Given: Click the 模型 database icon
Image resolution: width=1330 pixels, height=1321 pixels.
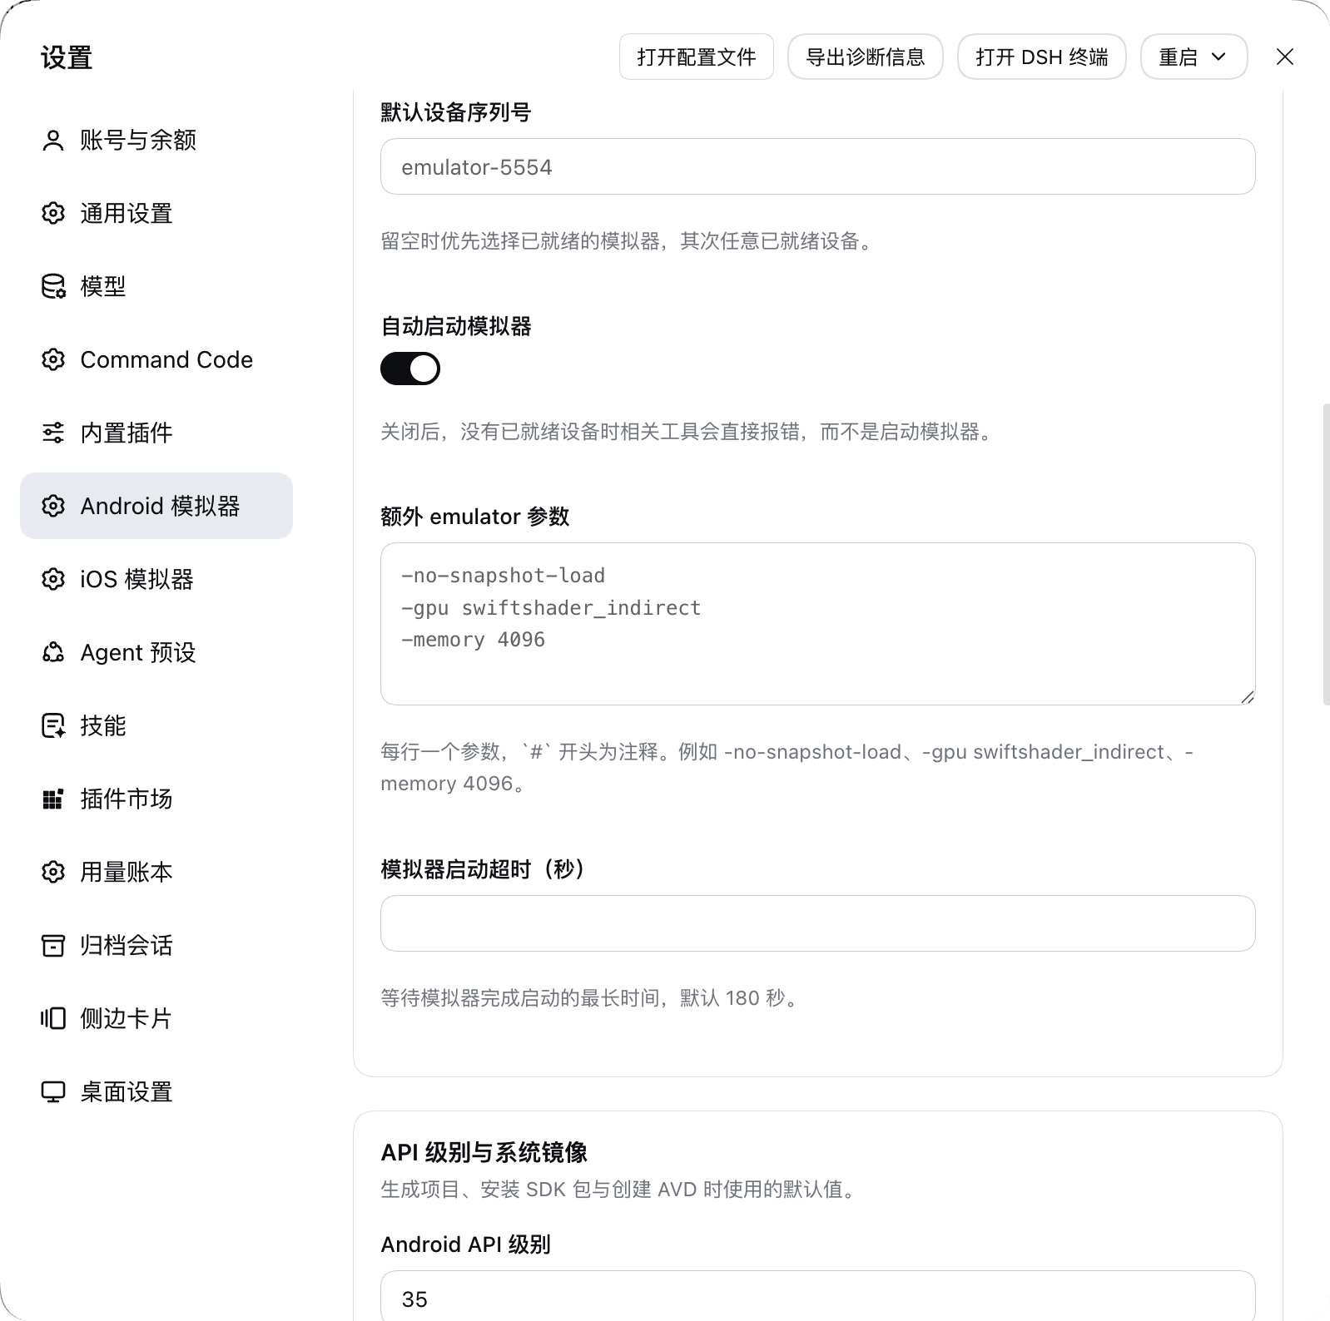Looking at the screenshot, I should pyautogui.click(x=53, y=287).
